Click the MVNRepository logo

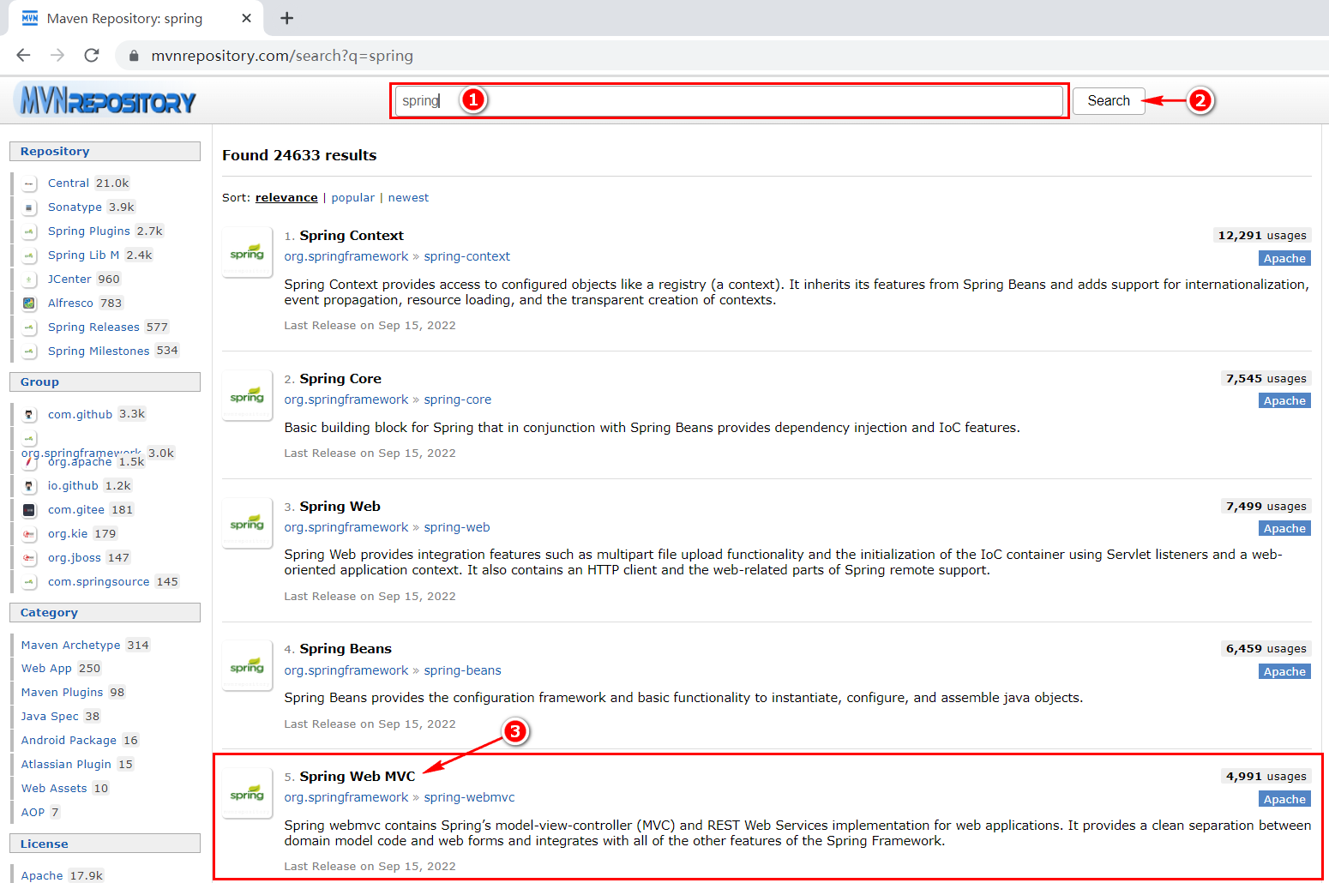pyautogui.click(x=106, y=101)
